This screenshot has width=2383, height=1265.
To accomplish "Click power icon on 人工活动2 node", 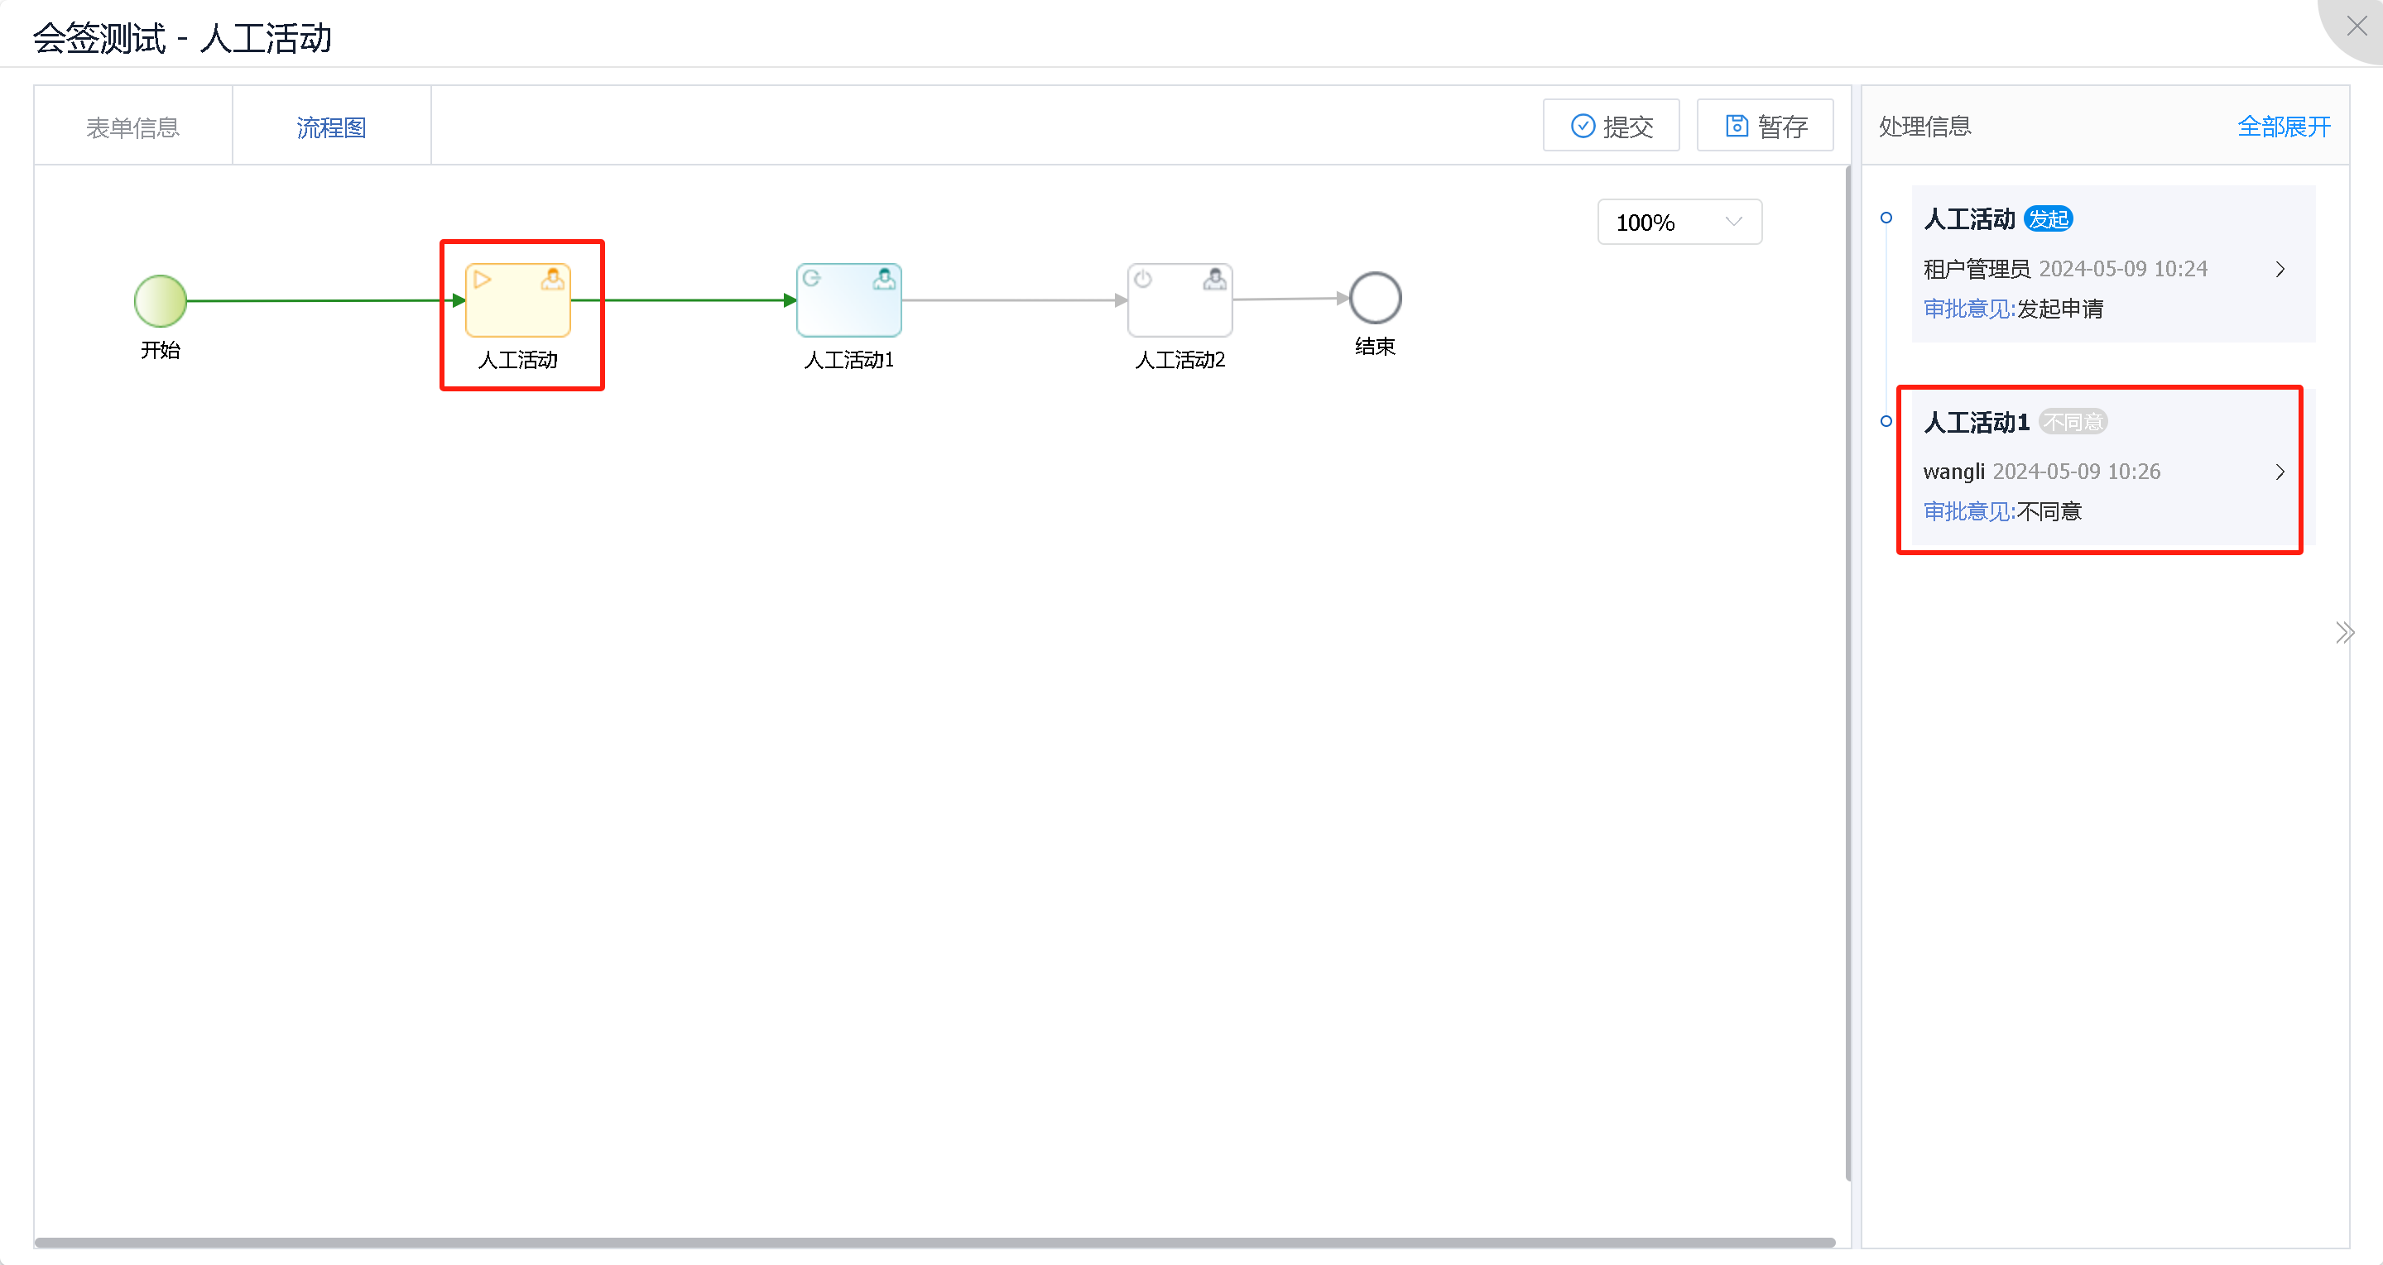I will tap(1143, 278).
